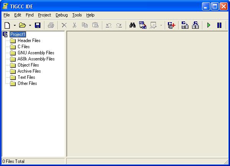Click the Header Files folder icon
The image size is (230, 166).
[13, 41]
